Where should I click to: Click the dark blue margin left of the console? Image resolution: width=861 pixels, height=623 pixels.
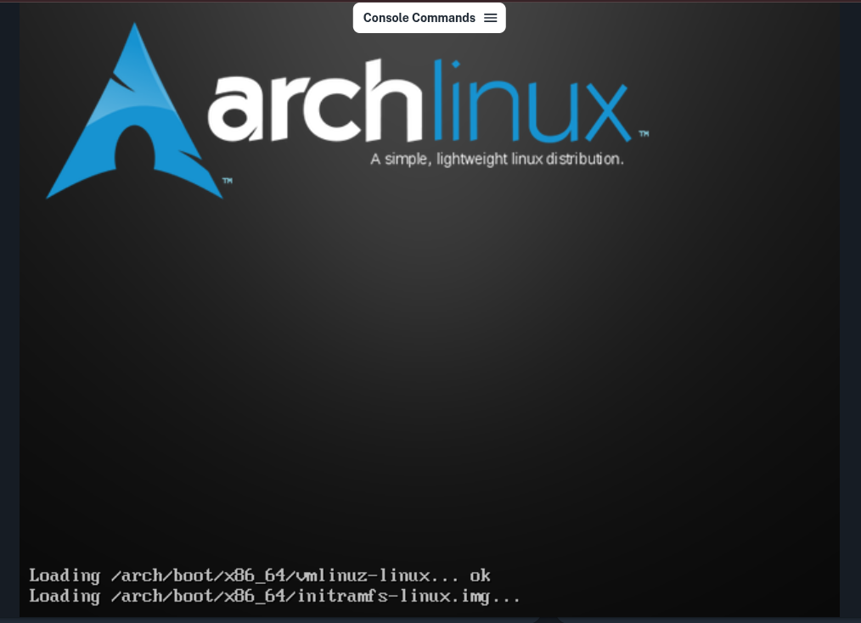pyautogui.click(x=9, y=340)
